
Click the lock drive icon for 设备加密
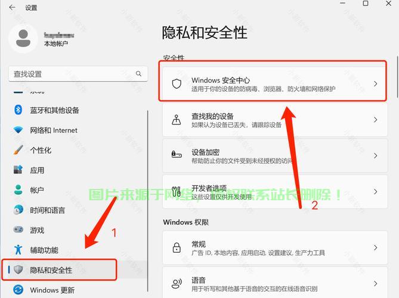pos(177,154)
